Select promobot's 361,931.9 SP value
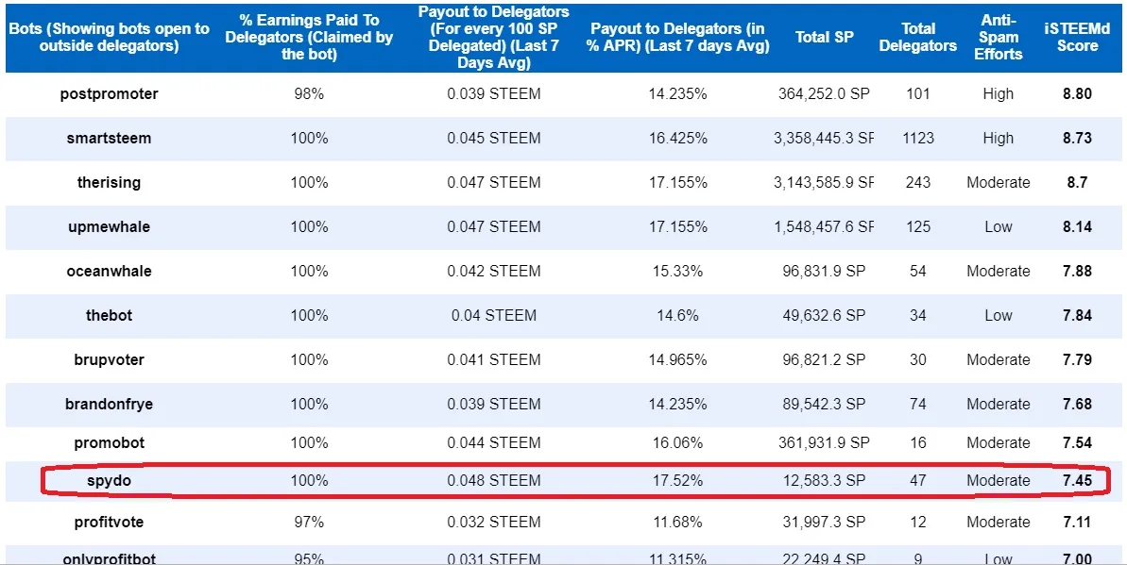1127x565 pixels. (825, 443)
